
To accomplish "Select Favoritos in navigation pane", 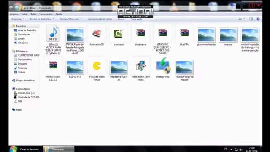I will pyautogui.click(x=21, y=26).
